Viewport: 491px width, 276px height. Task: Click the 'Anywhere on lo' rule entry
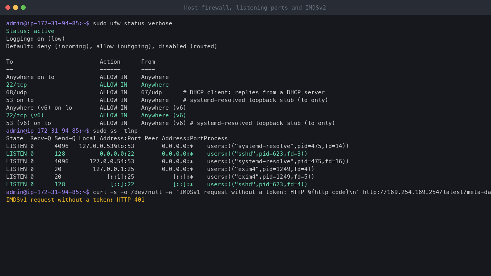(30, 77)
